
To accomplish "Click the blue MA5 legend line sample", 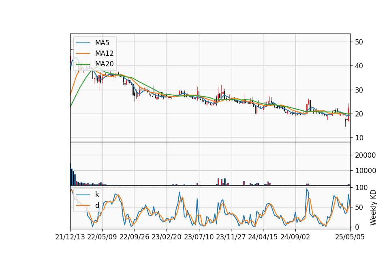I will 83,43.
